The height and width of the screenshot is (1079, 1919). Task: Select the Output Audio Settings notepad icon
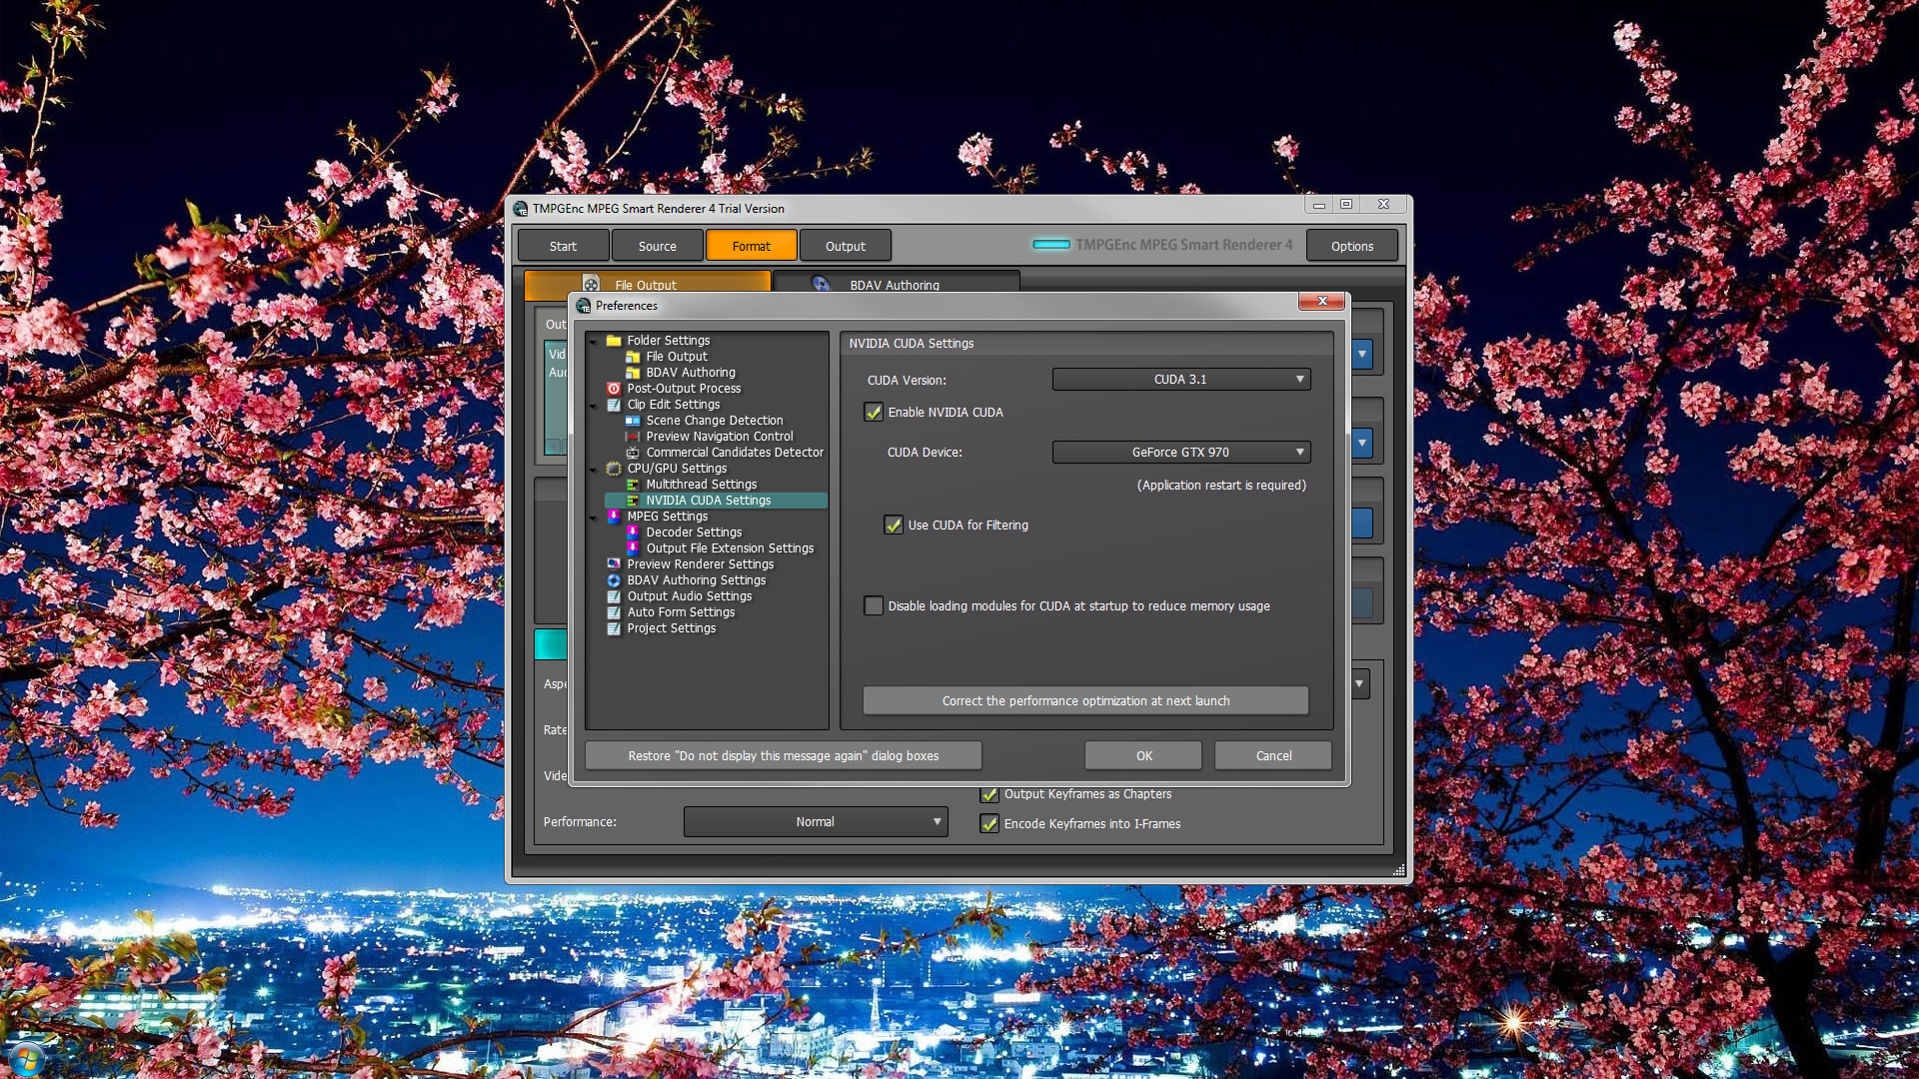pyautogui.click(x=614, y=596)
